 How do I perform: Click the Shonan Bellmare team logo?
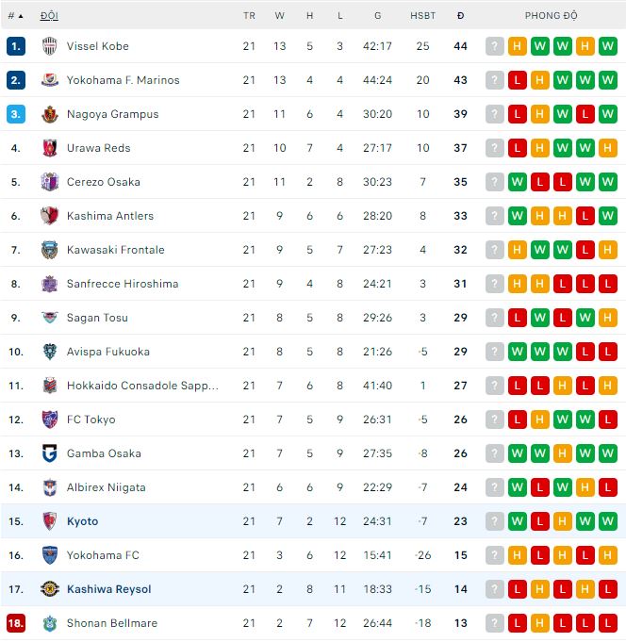pos(50,623)
